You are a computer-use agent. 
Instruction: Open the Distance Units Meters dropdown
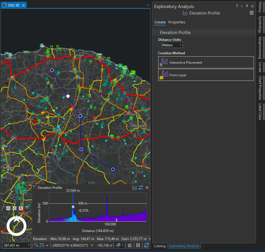point(172,45)
